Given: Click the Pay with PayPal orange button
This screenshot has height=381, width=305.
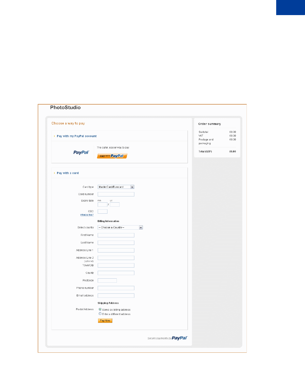Looking at the screenshot, I should (x=112, y=156).
